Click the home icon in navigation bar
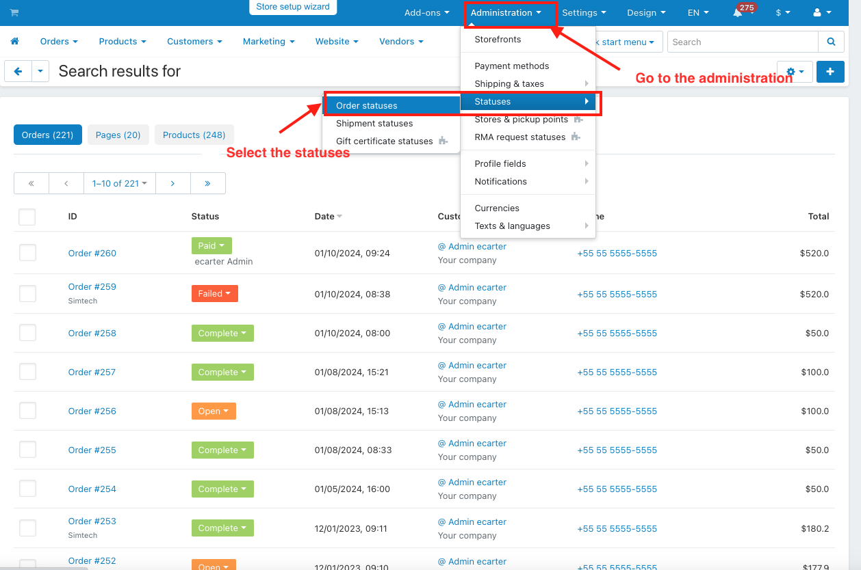 [14, 42]
